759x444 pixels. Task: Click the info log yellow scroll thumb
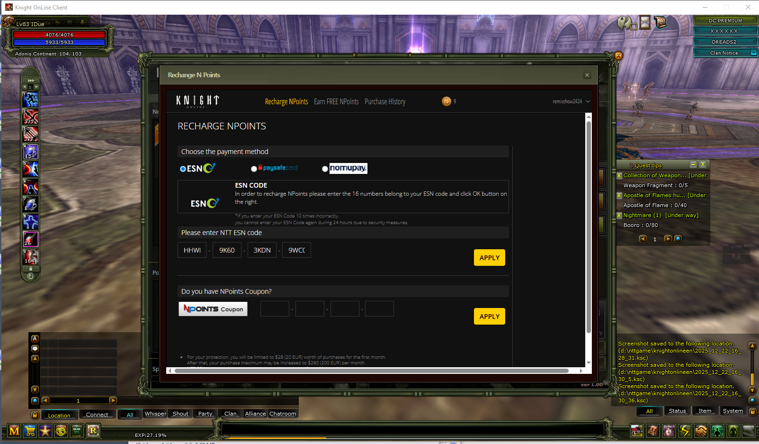tap(752, 379)
